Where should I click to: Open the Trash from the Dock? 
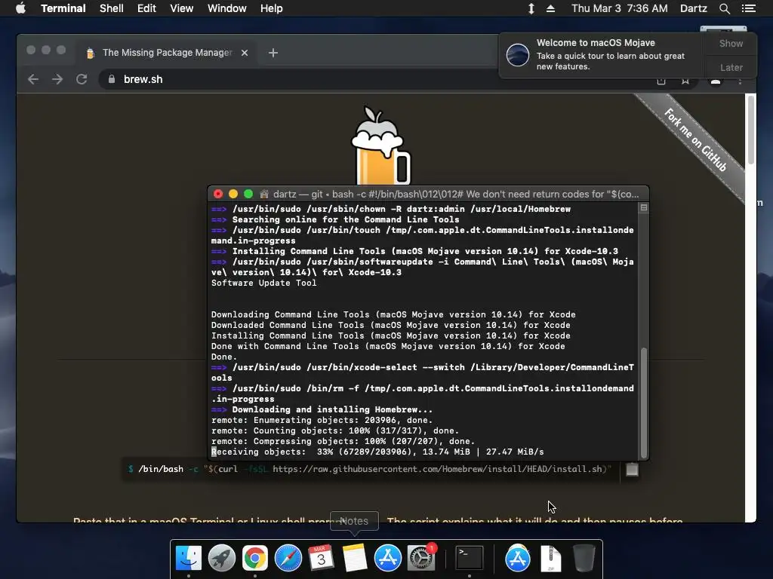coord(584,559)
